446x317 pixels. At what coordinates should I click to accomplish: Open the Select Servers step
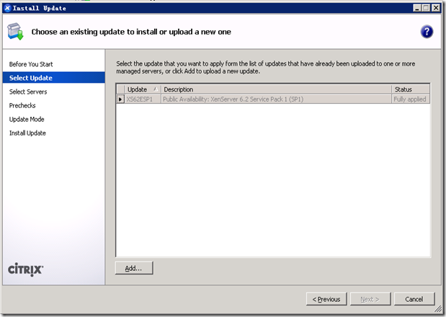click(x=28, y=91)
